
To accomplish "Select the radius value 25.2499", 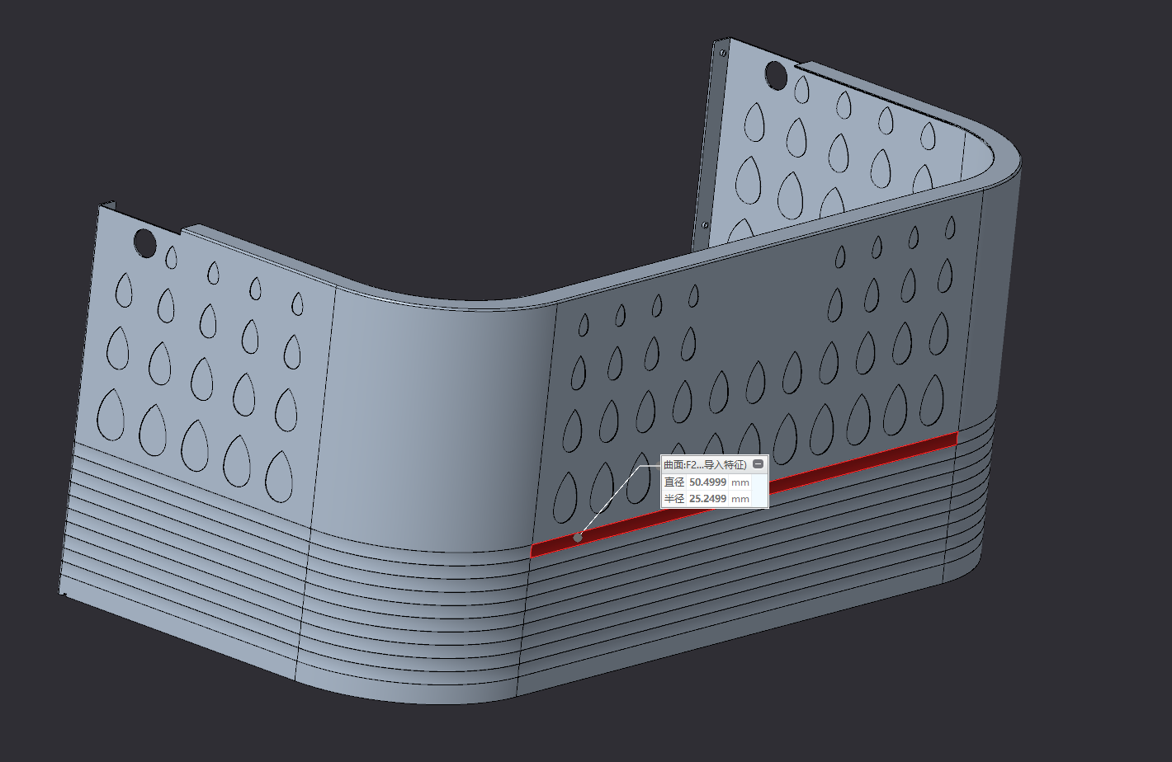I will pos(707,499).
